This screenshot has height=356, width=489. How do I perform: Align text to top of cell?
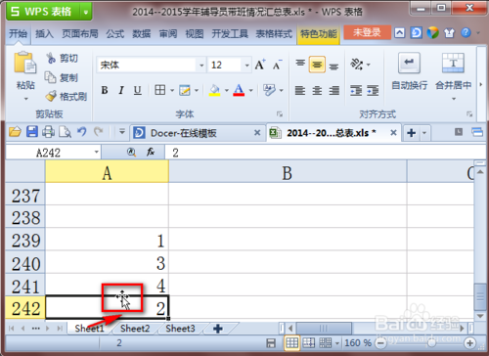pos(300,65)
